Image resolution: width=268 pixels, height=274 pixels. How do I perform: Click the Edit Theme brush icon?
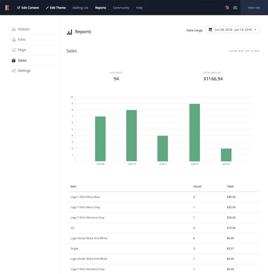pos(47,8)
